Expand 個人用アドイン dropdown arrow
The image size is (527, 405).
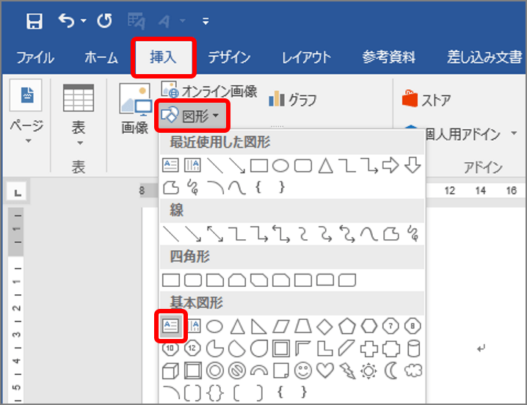514,133
